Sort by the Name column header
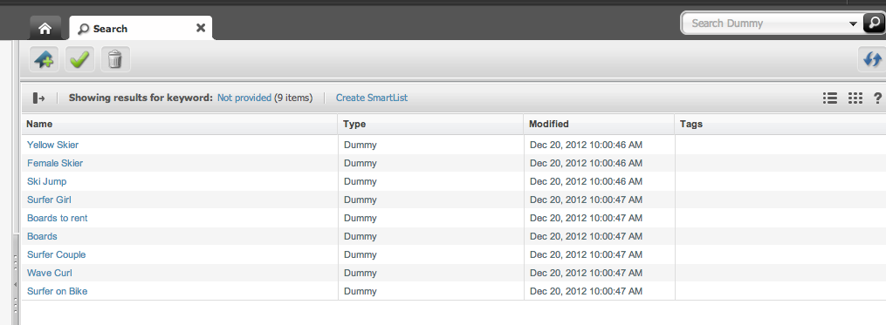The image size is (886, 325). point(180,124)
